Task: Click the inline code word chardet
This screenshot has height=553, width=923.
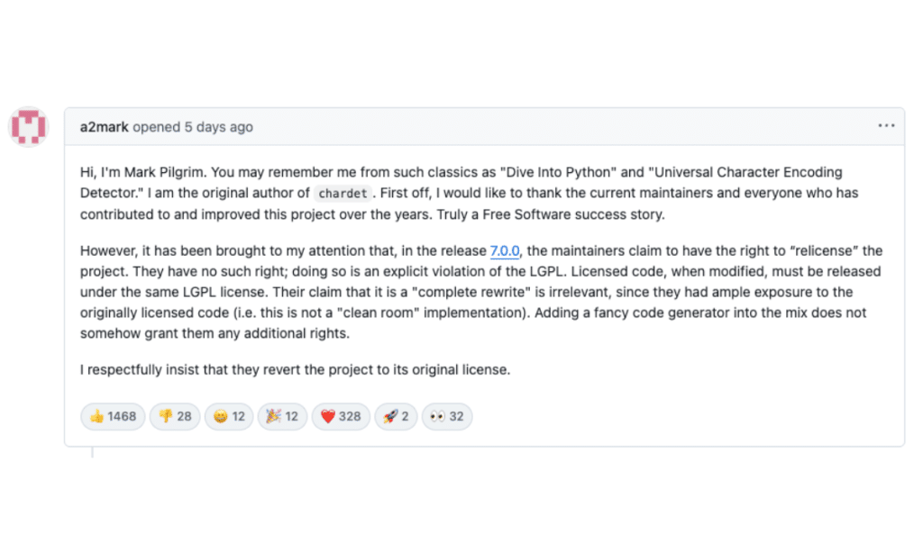Action: (x=342, y=194)
